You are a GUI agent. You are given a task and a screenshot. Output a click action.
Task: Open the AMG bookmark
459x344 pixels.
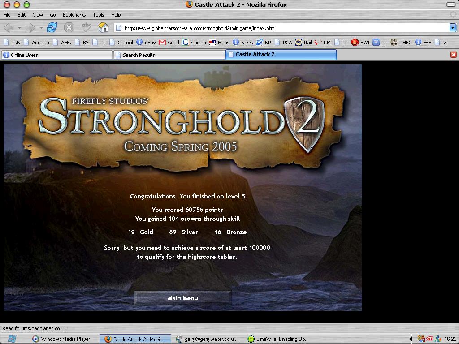[62, 43]
